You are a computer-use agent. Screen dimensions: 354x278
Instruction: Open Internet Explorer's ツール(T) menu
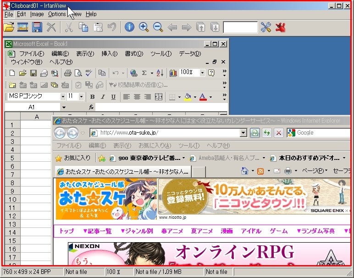tap(189, 146)
